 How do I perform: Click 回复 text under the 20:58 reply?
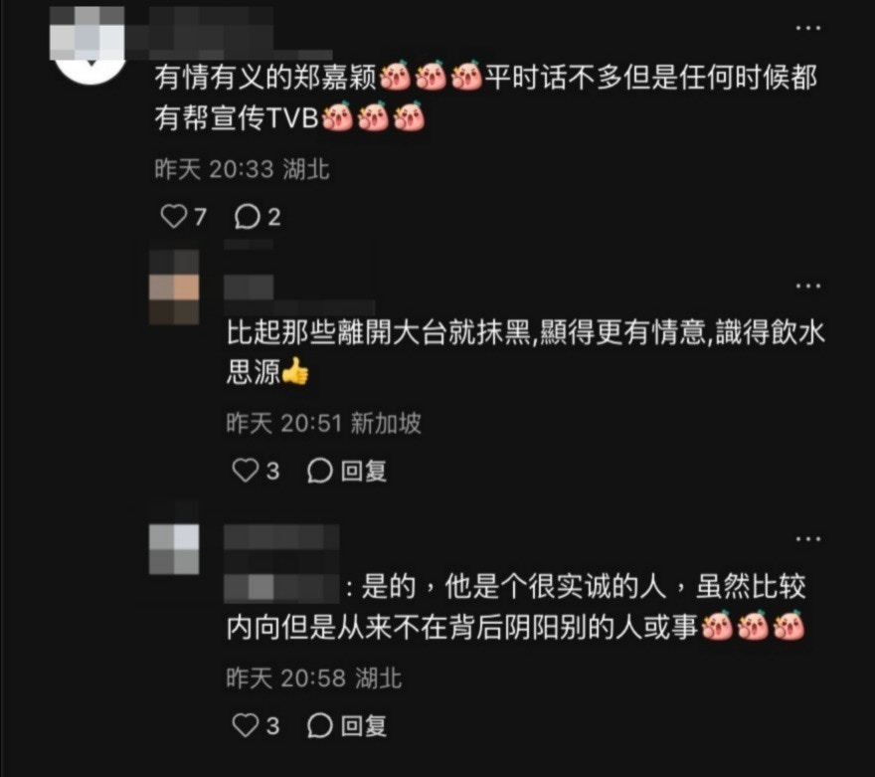364,725
